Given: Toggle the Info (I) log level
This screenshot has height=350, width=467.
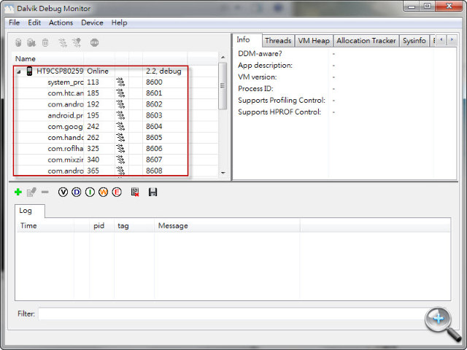Looking at the screenshot, I should [90, 192].
